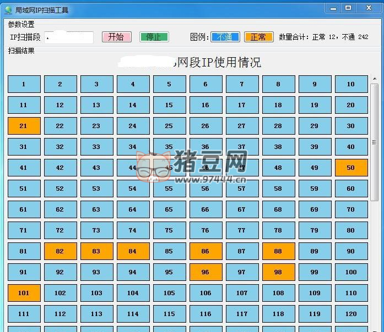Select blue IP cell 10

[x=351, y=84]
